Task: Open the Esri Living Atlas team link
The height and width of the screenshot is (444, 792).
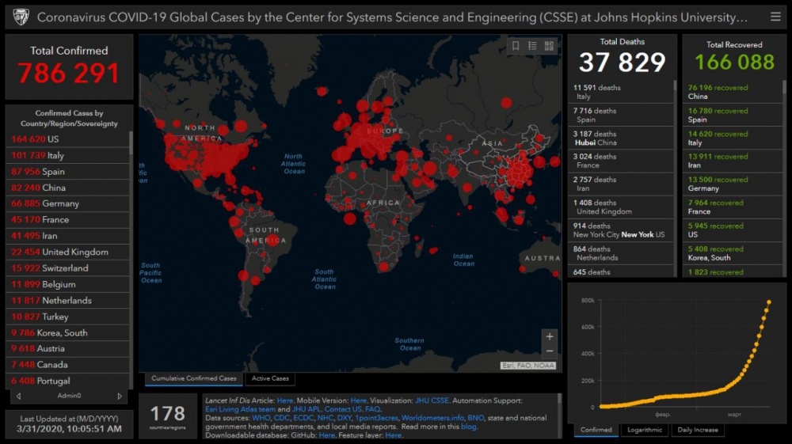Action: (x=241, y=409)
